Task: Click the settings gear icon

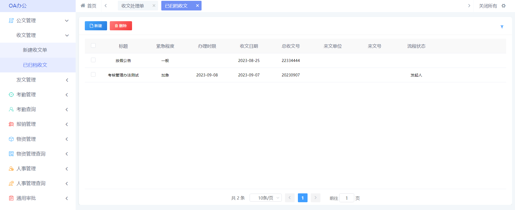Action: coord(503,6)
